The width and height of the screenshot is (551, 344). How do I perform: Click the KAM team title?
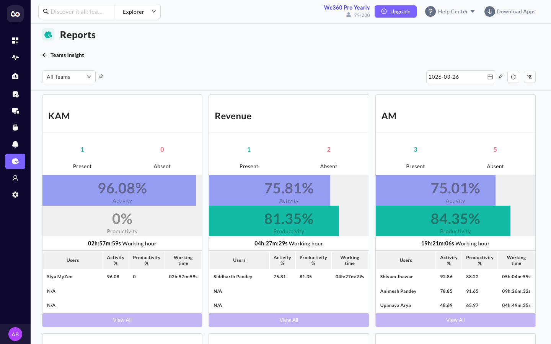59,116
